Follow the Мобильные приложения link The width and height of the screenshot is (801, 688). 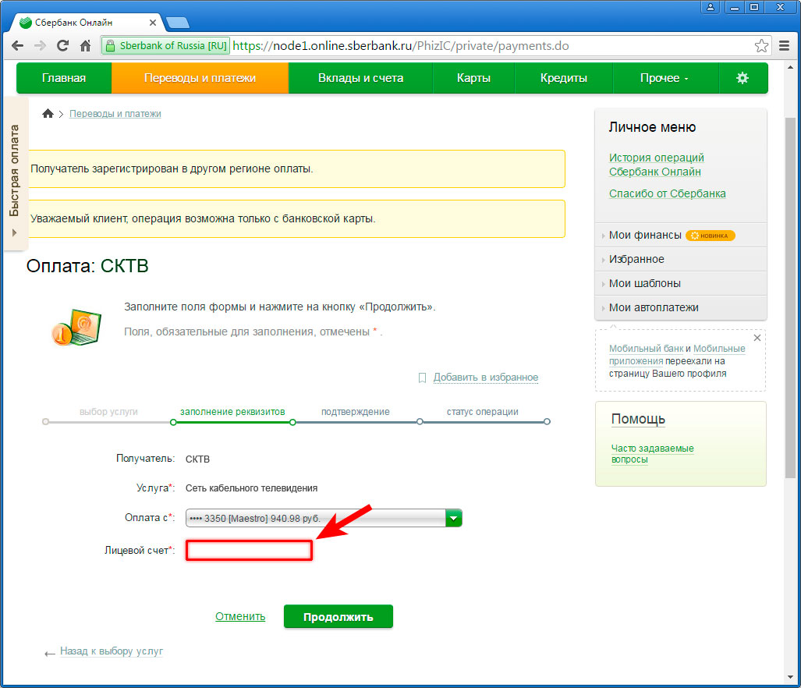point(677,354)
